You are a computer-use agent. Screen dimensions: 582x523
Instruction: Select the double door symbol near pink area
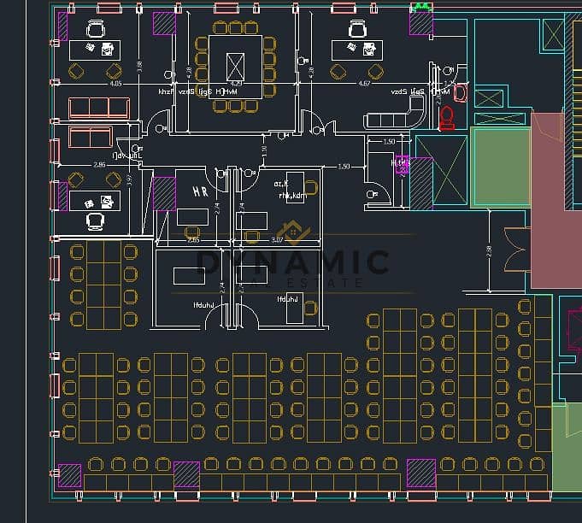coord(517,249)
